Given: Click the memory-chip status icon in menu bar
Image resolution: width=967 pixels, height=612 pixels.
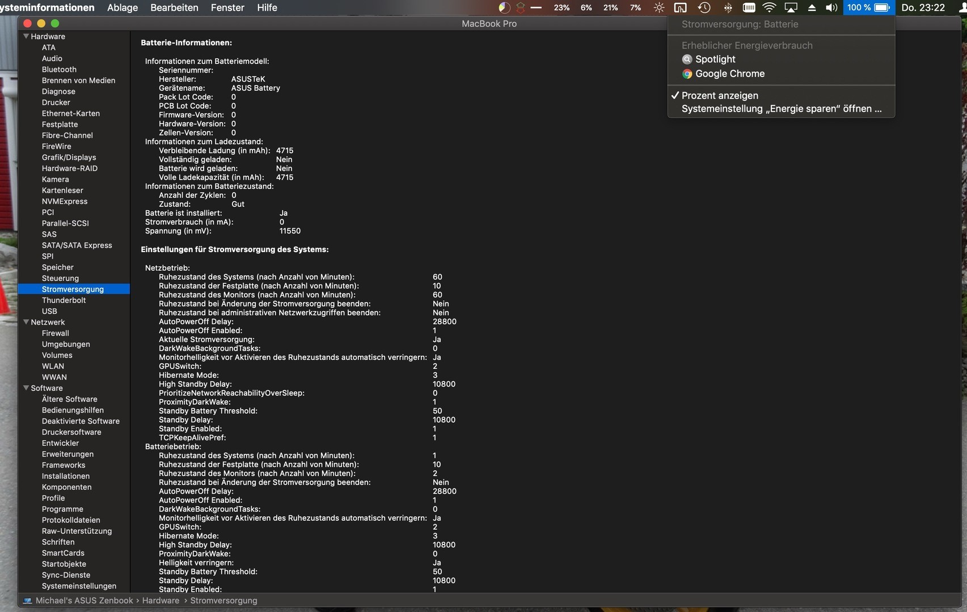Looking at the screenshot, I should pos(749,8).
